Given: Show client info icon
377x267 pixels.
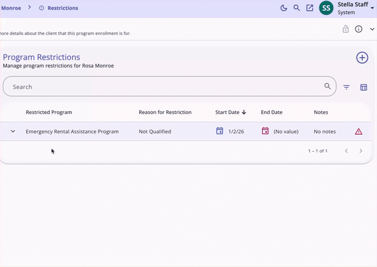Looking at the screenshot, I should click(358, 29).
